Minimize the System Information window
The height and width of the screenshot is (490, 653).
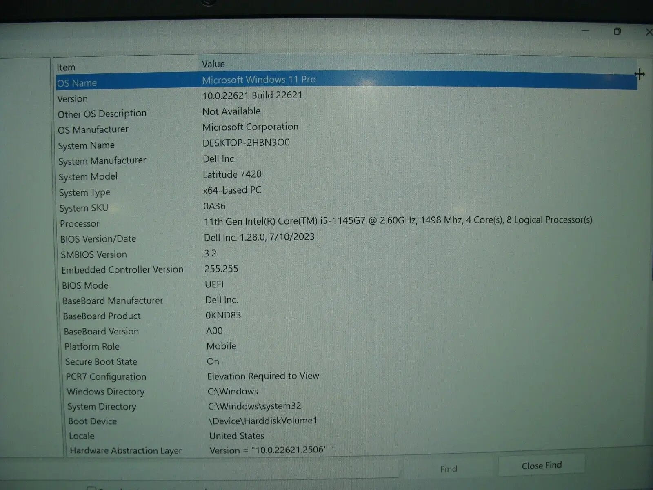(x=586, y=31)
